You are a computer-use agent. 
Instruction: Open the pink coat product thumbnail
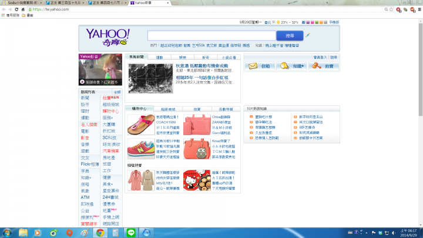tap(141, 180)
